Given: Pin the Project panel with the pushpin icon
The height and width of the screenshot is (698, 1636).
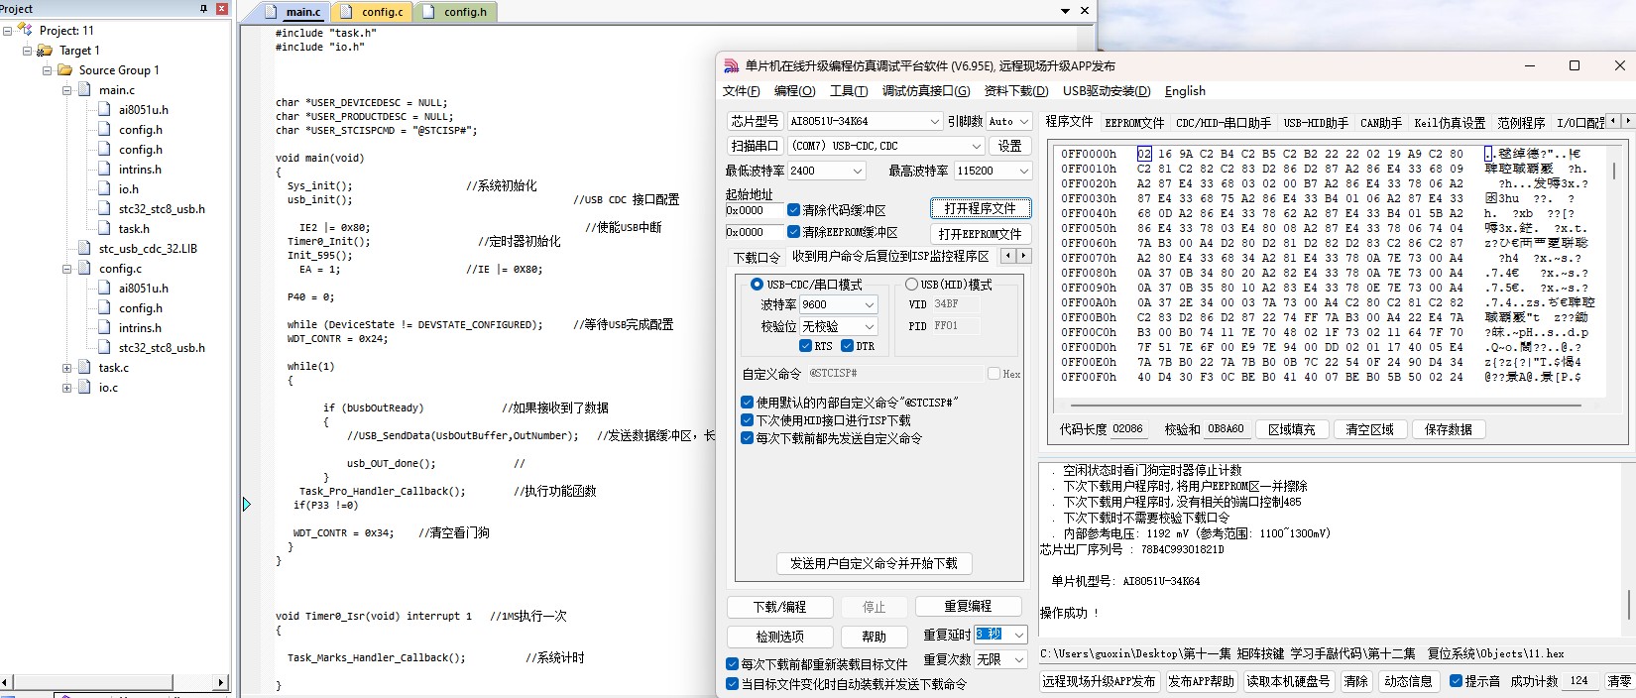Looking at the screenshot, I should point(203,8).
